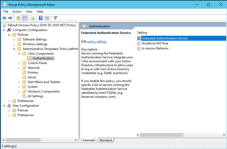This screenshot has height=149, width=227.
Task: Click the Back arrow in the toolbar
Action: point(4,18)
